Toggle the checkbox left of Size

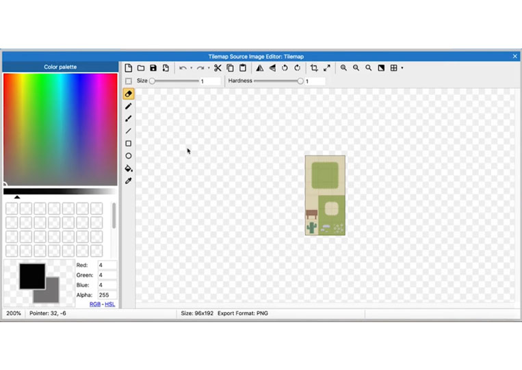[x=129, y=81]
